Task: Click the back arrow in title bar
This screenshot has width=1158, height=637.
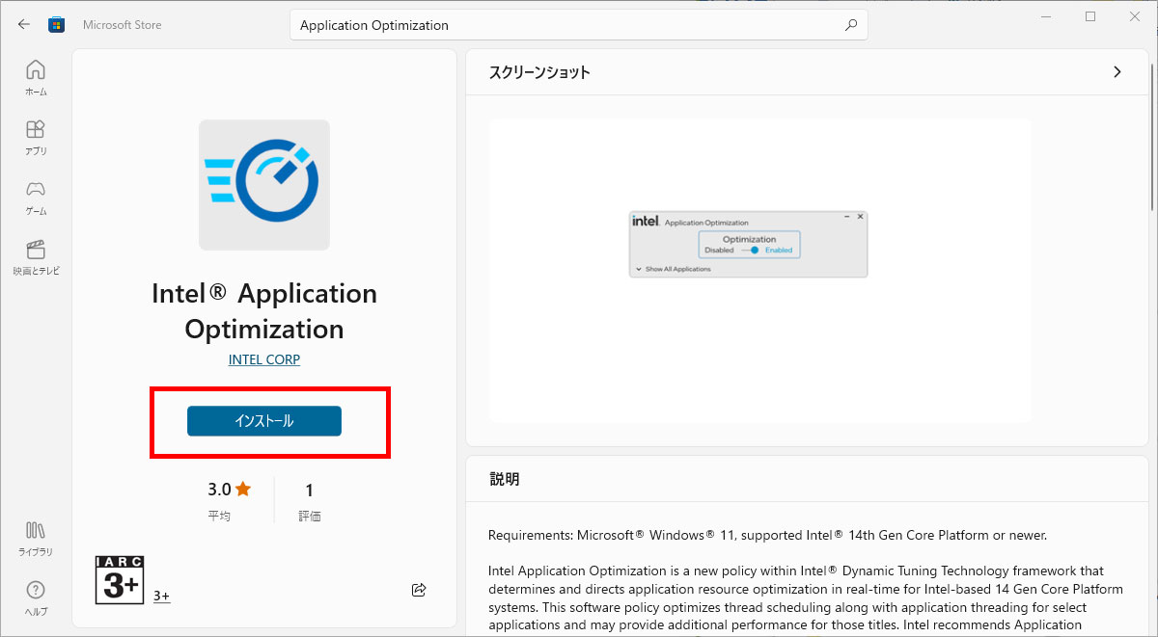Action: pyautogui.click(x=24, y=25)
